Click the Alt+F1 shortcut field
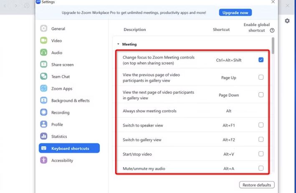The image size is (296, 193). coord(229,125)
